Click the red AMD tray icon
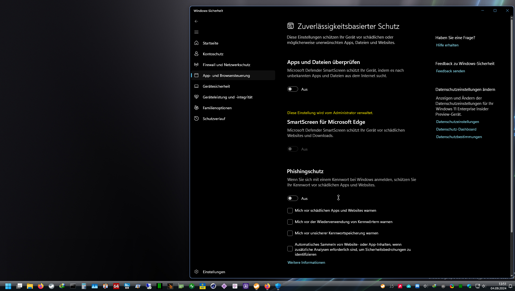515x291 pixels. 400,286
